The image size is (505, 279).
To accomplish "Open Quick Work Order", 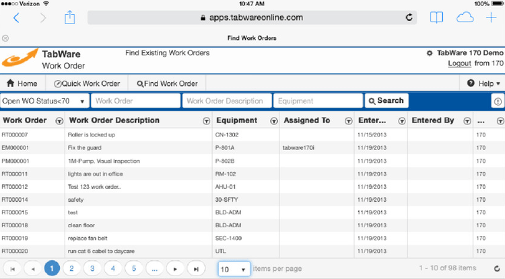I will 87,83.
